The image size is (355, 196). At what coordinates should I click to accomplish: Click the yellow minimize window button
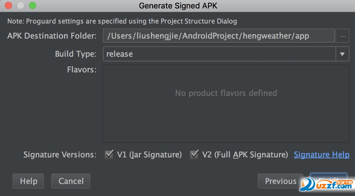point(21,5)
